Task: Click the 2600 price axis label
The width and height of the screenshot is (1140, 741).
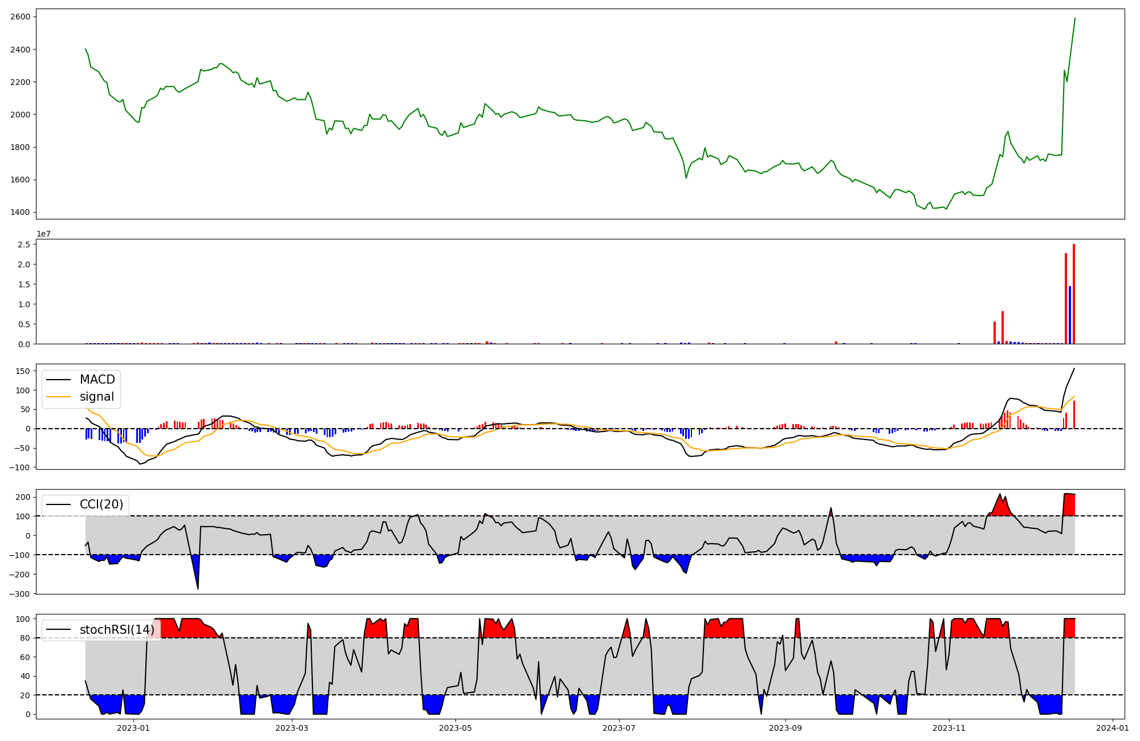Action: click(21, 17)
